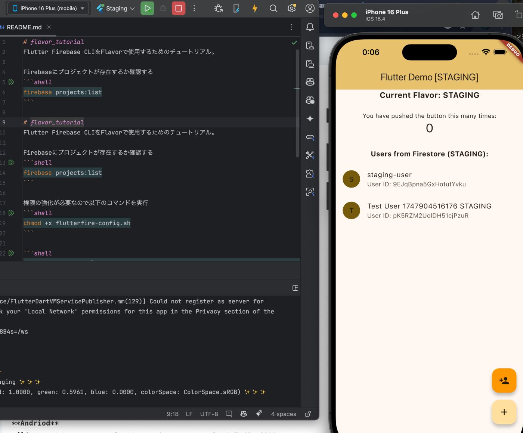Click 'Users from Firestore (STAGING):' heading
The image size is (523, 433).
click(x=429, y=154)
